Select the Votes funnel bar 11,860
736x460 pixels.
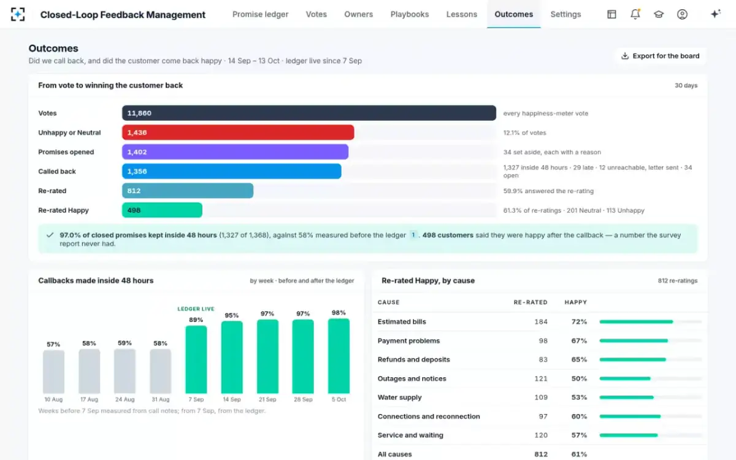(x=309, y=113)
